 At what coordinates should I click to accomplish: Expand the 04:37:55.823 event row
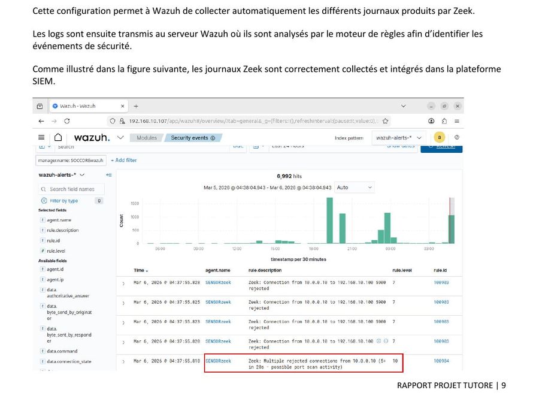tap(123, 323)
